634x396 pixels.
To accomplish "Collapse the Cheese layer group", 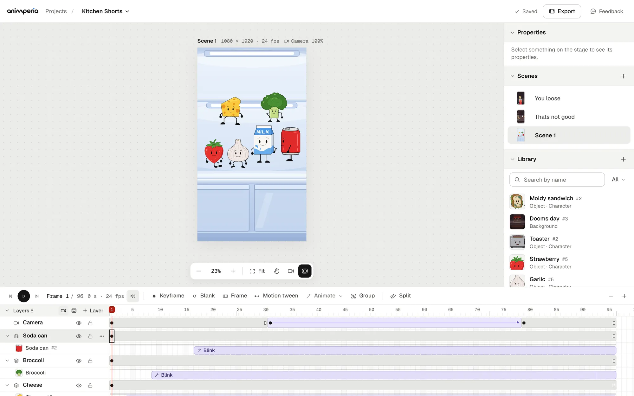I will click(x=7, y=385).
